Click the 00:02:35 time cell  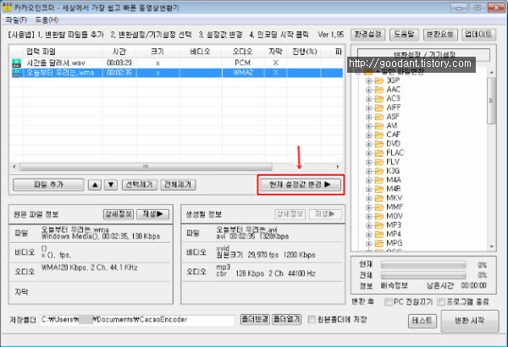click(x=119, y=73)
